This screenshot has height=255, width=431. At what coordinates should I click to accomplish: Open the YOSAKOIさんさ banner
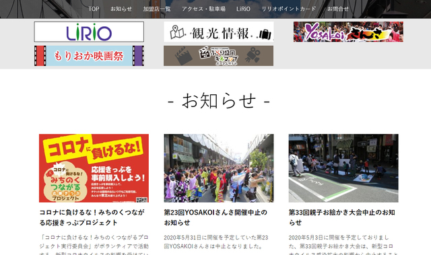point(348,32)
